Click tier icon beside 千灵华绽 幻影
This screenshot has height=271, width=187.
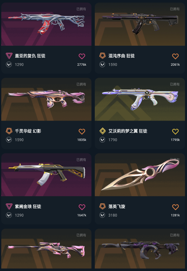(x=9, y=131)
